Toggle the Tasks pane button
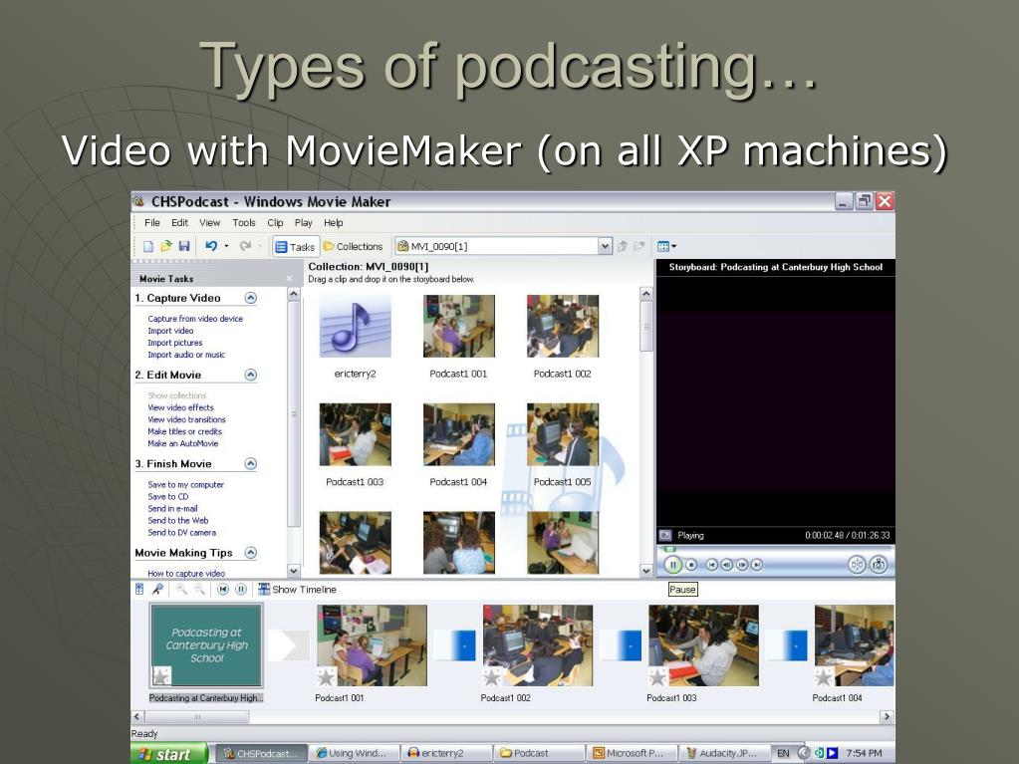 coord(296,247)
